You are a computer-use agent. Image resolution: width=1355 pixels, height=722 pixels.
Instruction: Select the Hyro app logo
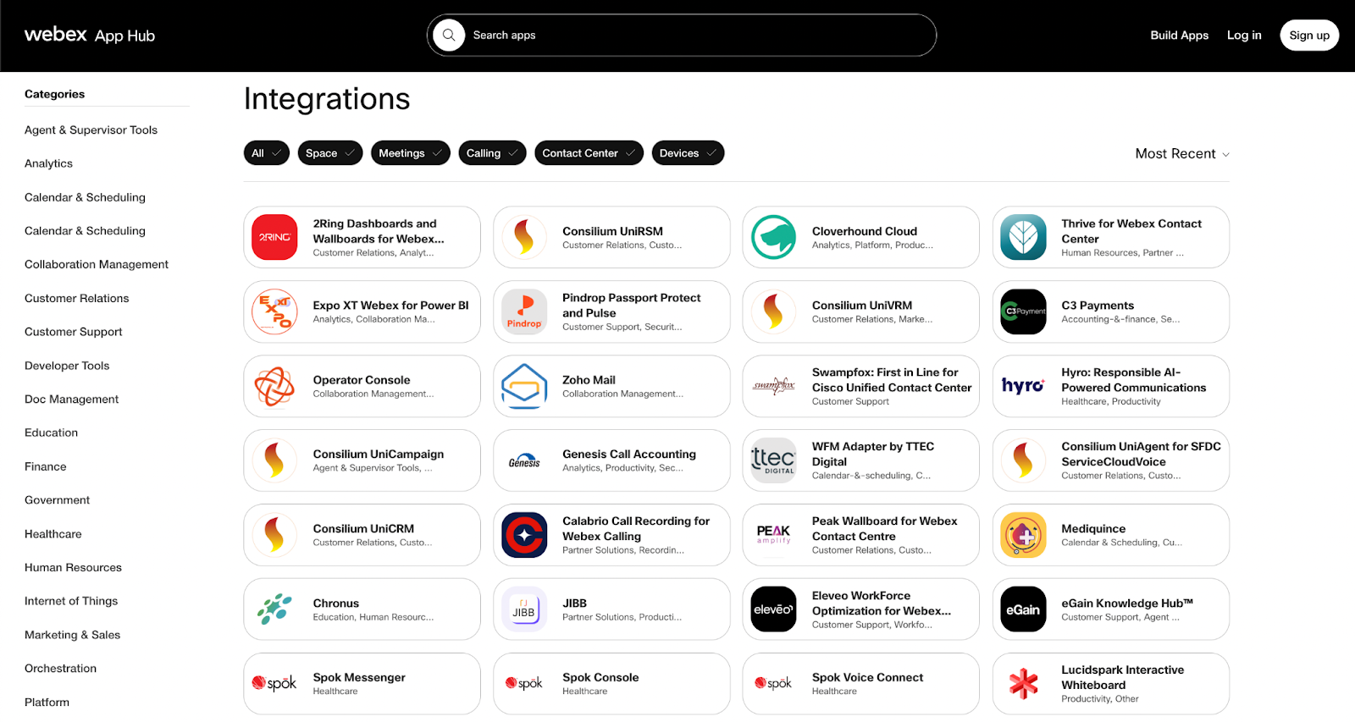pyautogui.click(x=1023, y=386)
